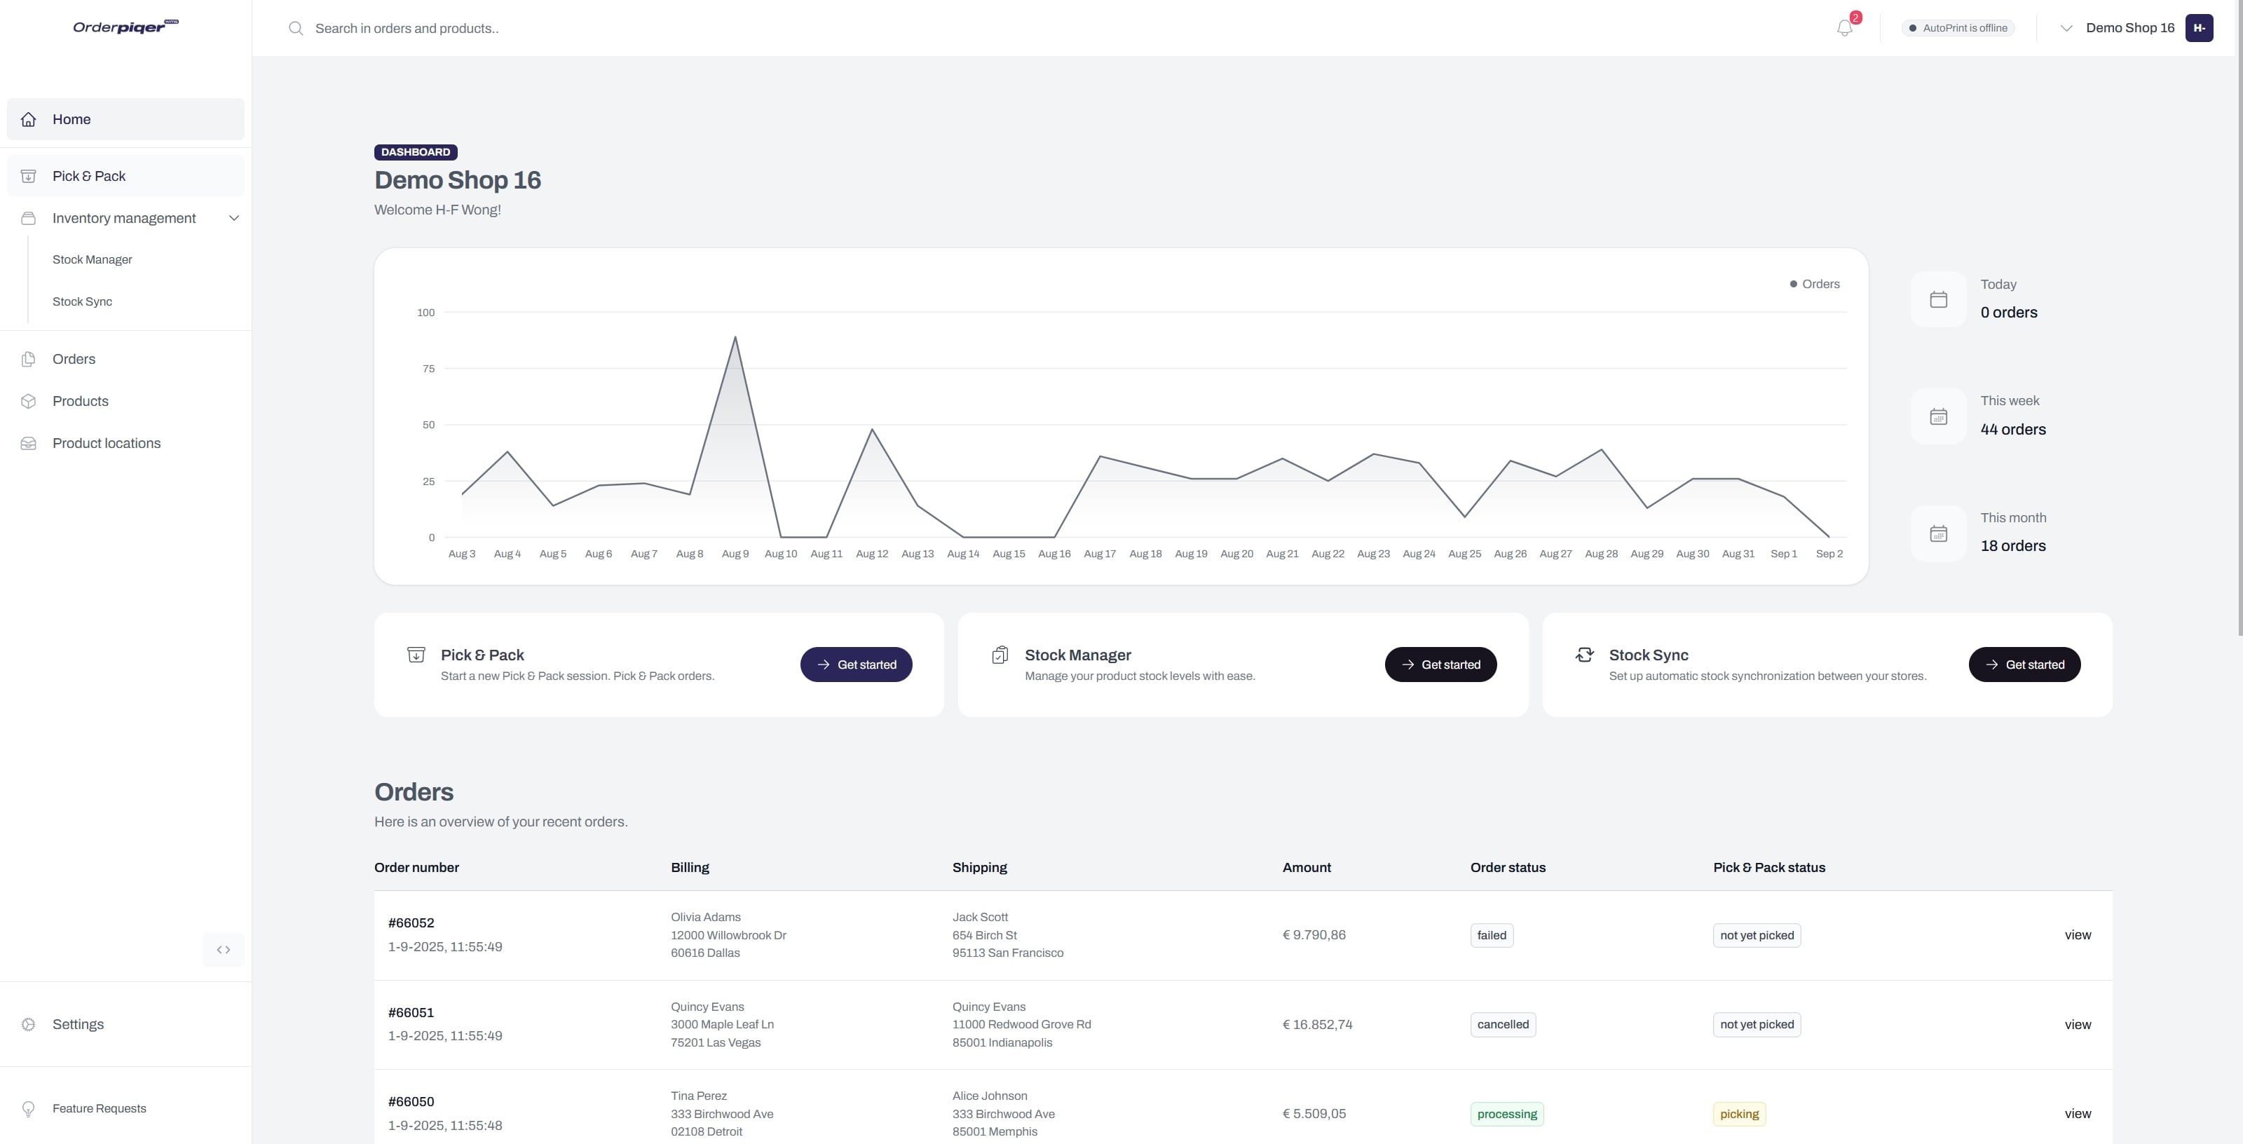Screen dimensions: 2243x1144
Task: Click the Orders sidebar icon
Action: point(29,359)
